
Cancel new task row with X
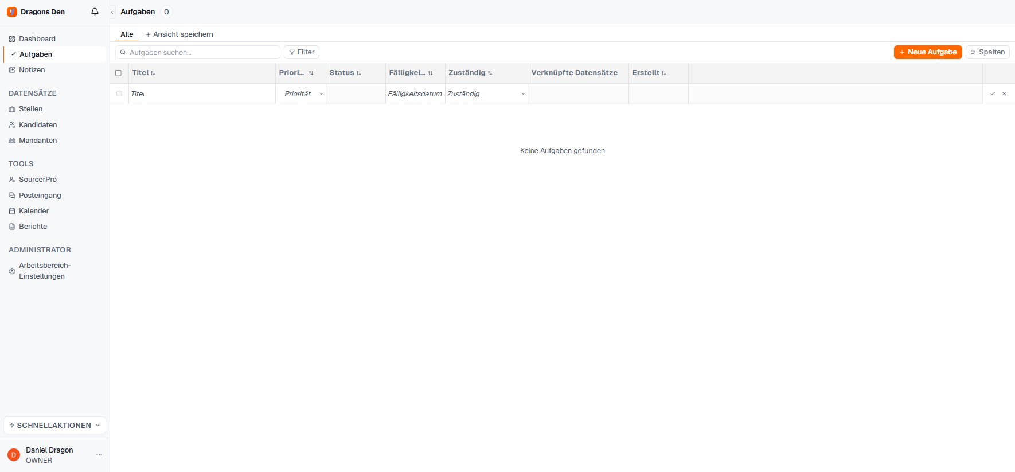[x=1004, y=93]
